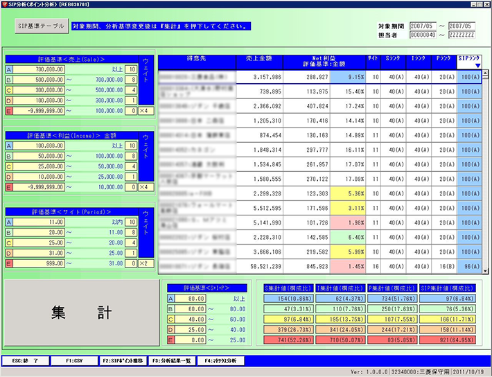Click the red E label in Sale criteria

click(x=9, y=111)
